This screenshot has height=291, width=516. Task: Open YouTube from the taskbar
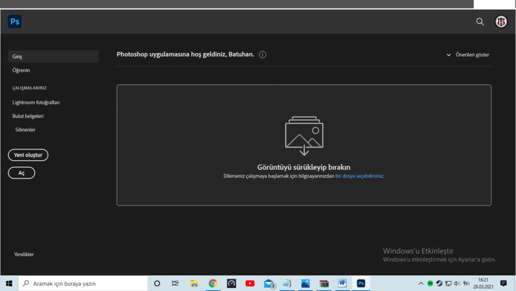point(250,284)
